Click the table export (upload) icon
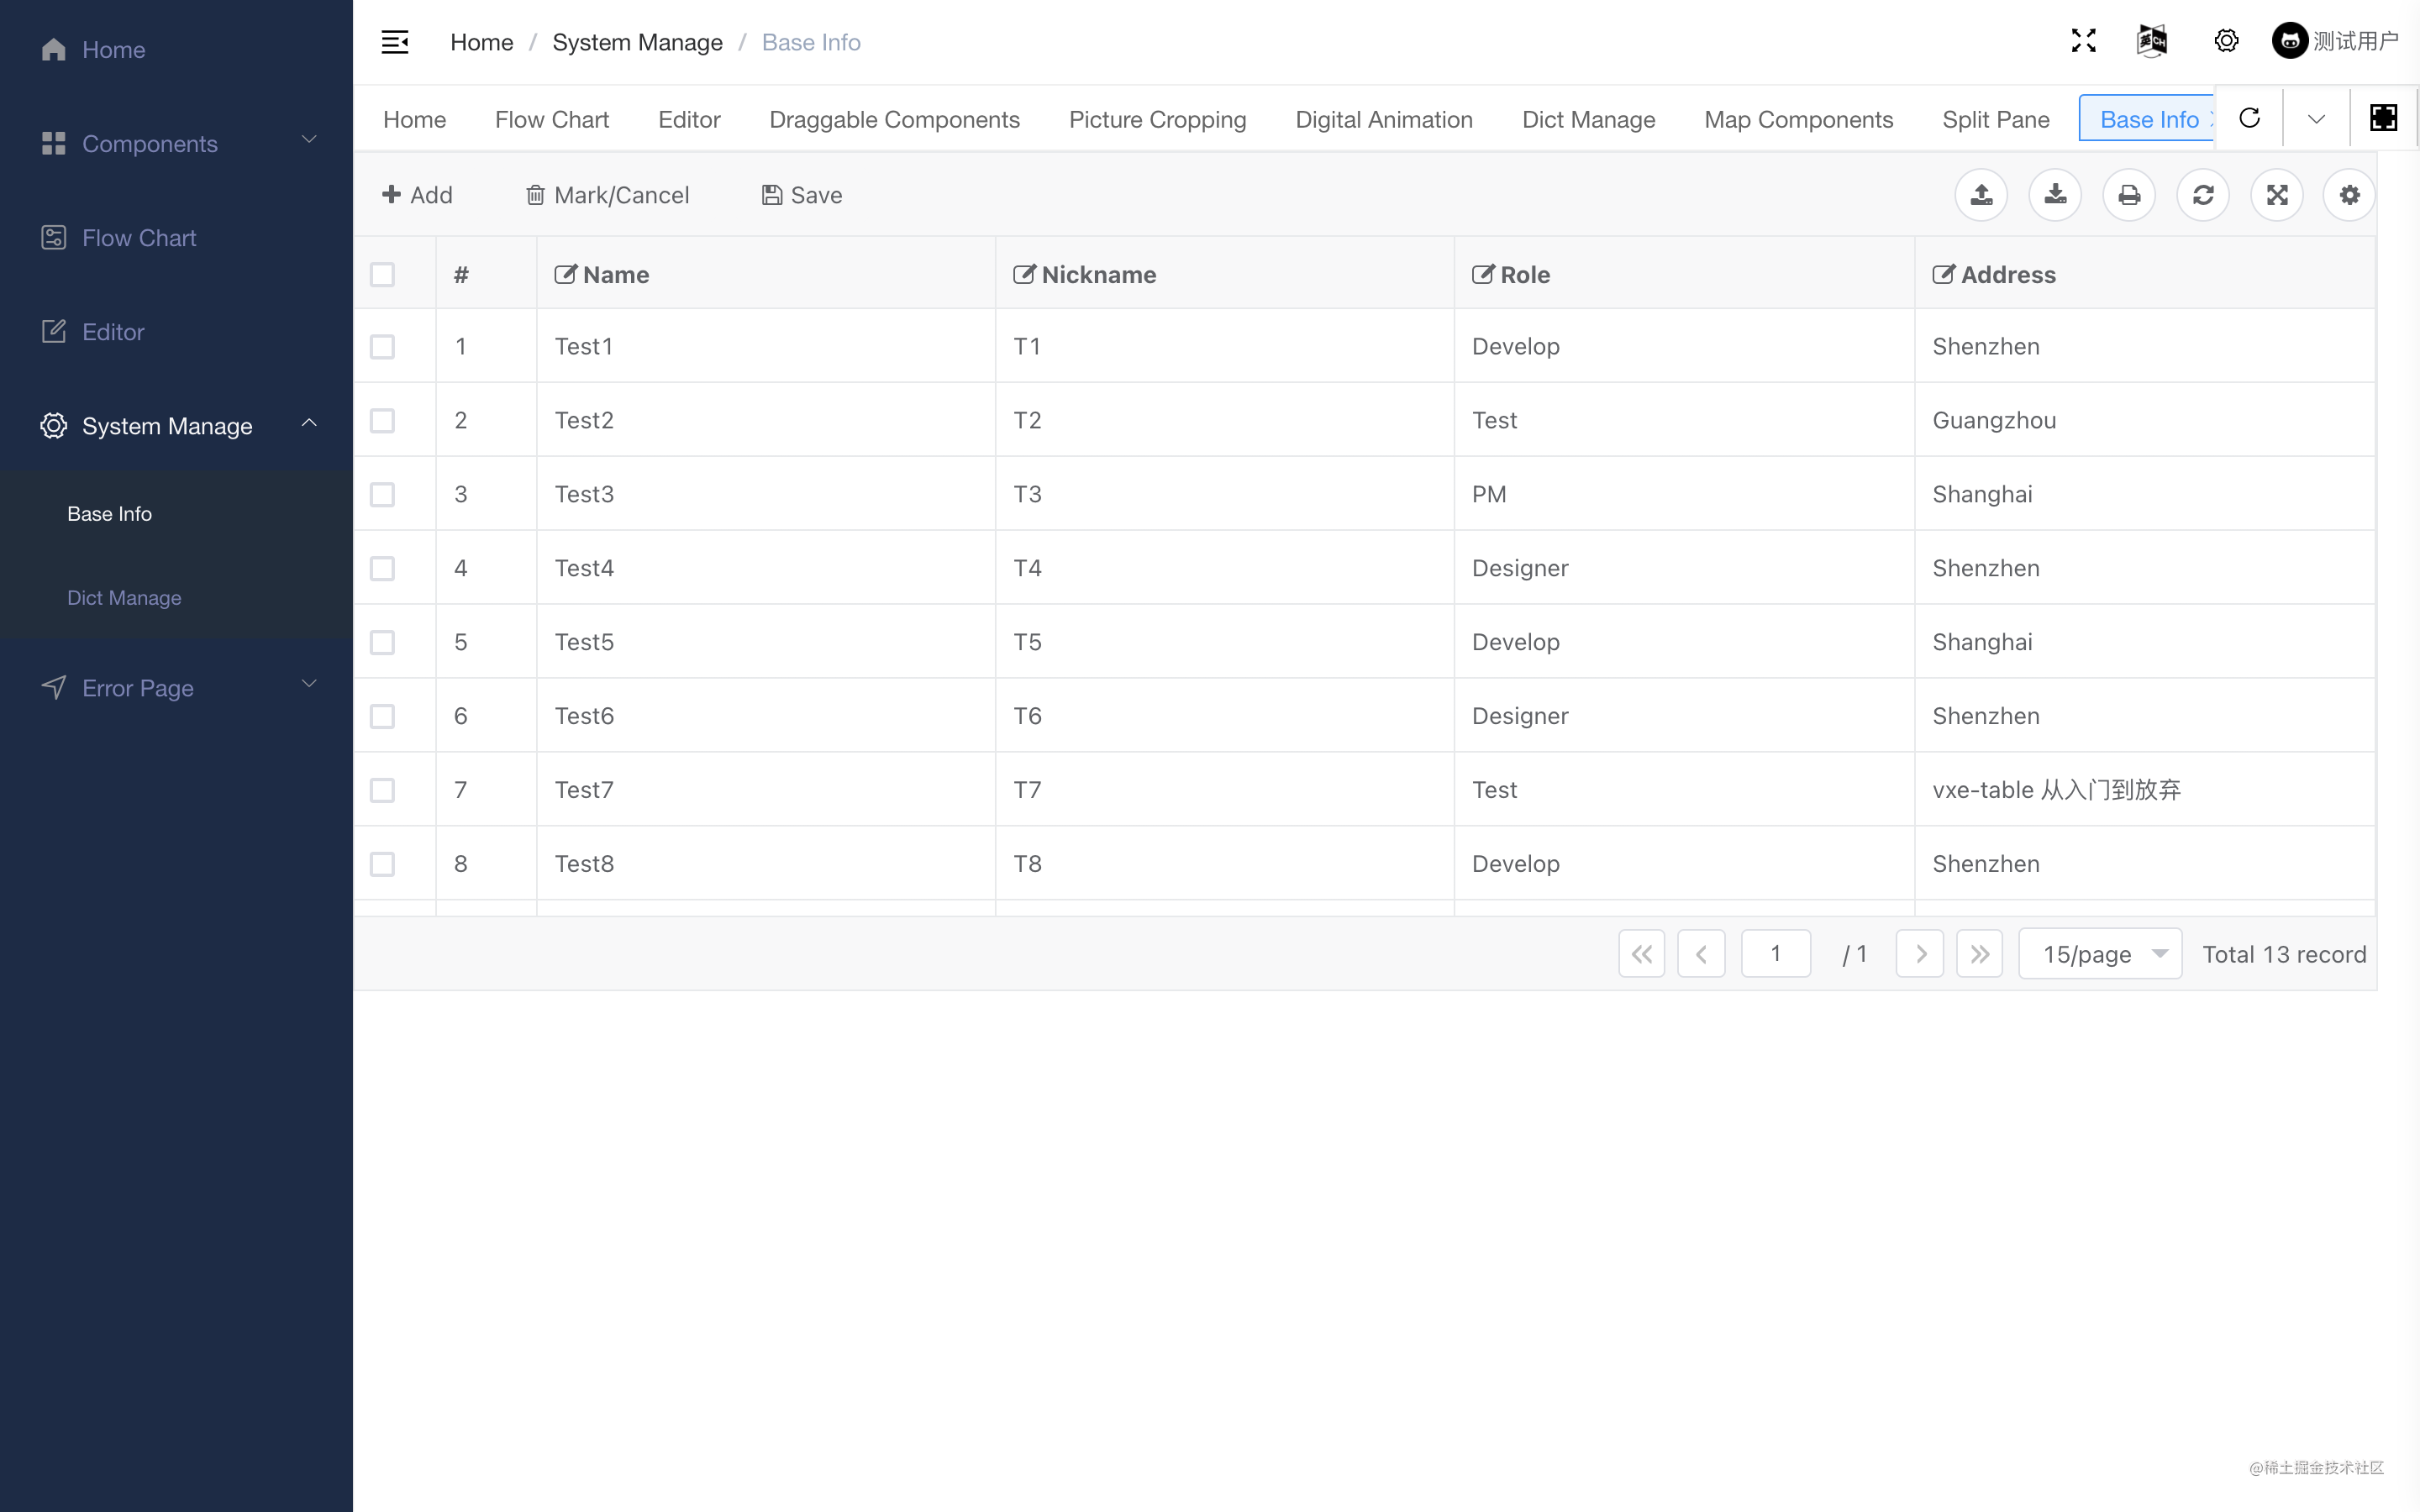The width and height of the screenshot is (2420, 1512). [1981, 195]
